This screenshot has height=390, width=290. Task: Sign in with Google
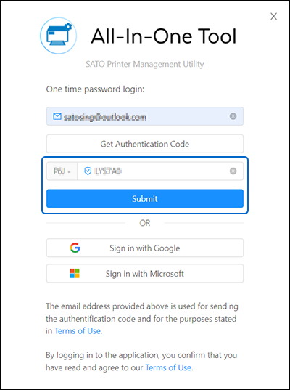coord(145,248)
